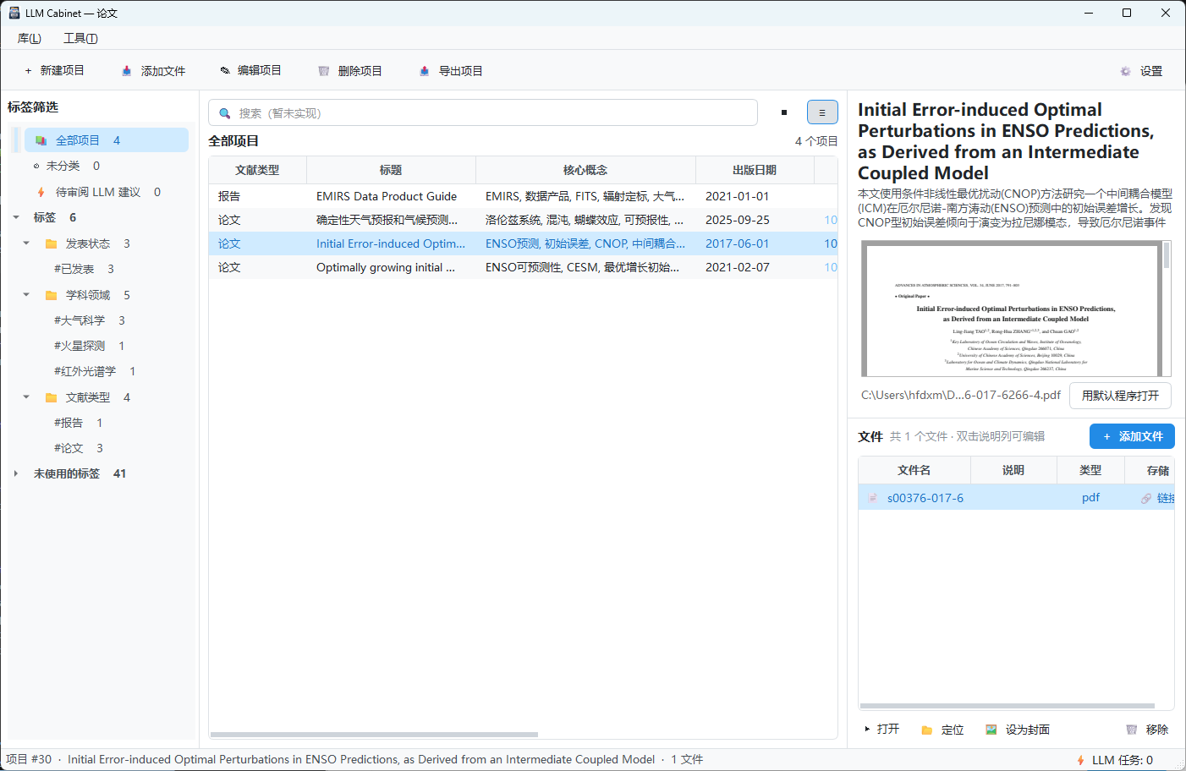
Task: Click the 2017-06-01 date cell
Action: [x=738, y=243]
